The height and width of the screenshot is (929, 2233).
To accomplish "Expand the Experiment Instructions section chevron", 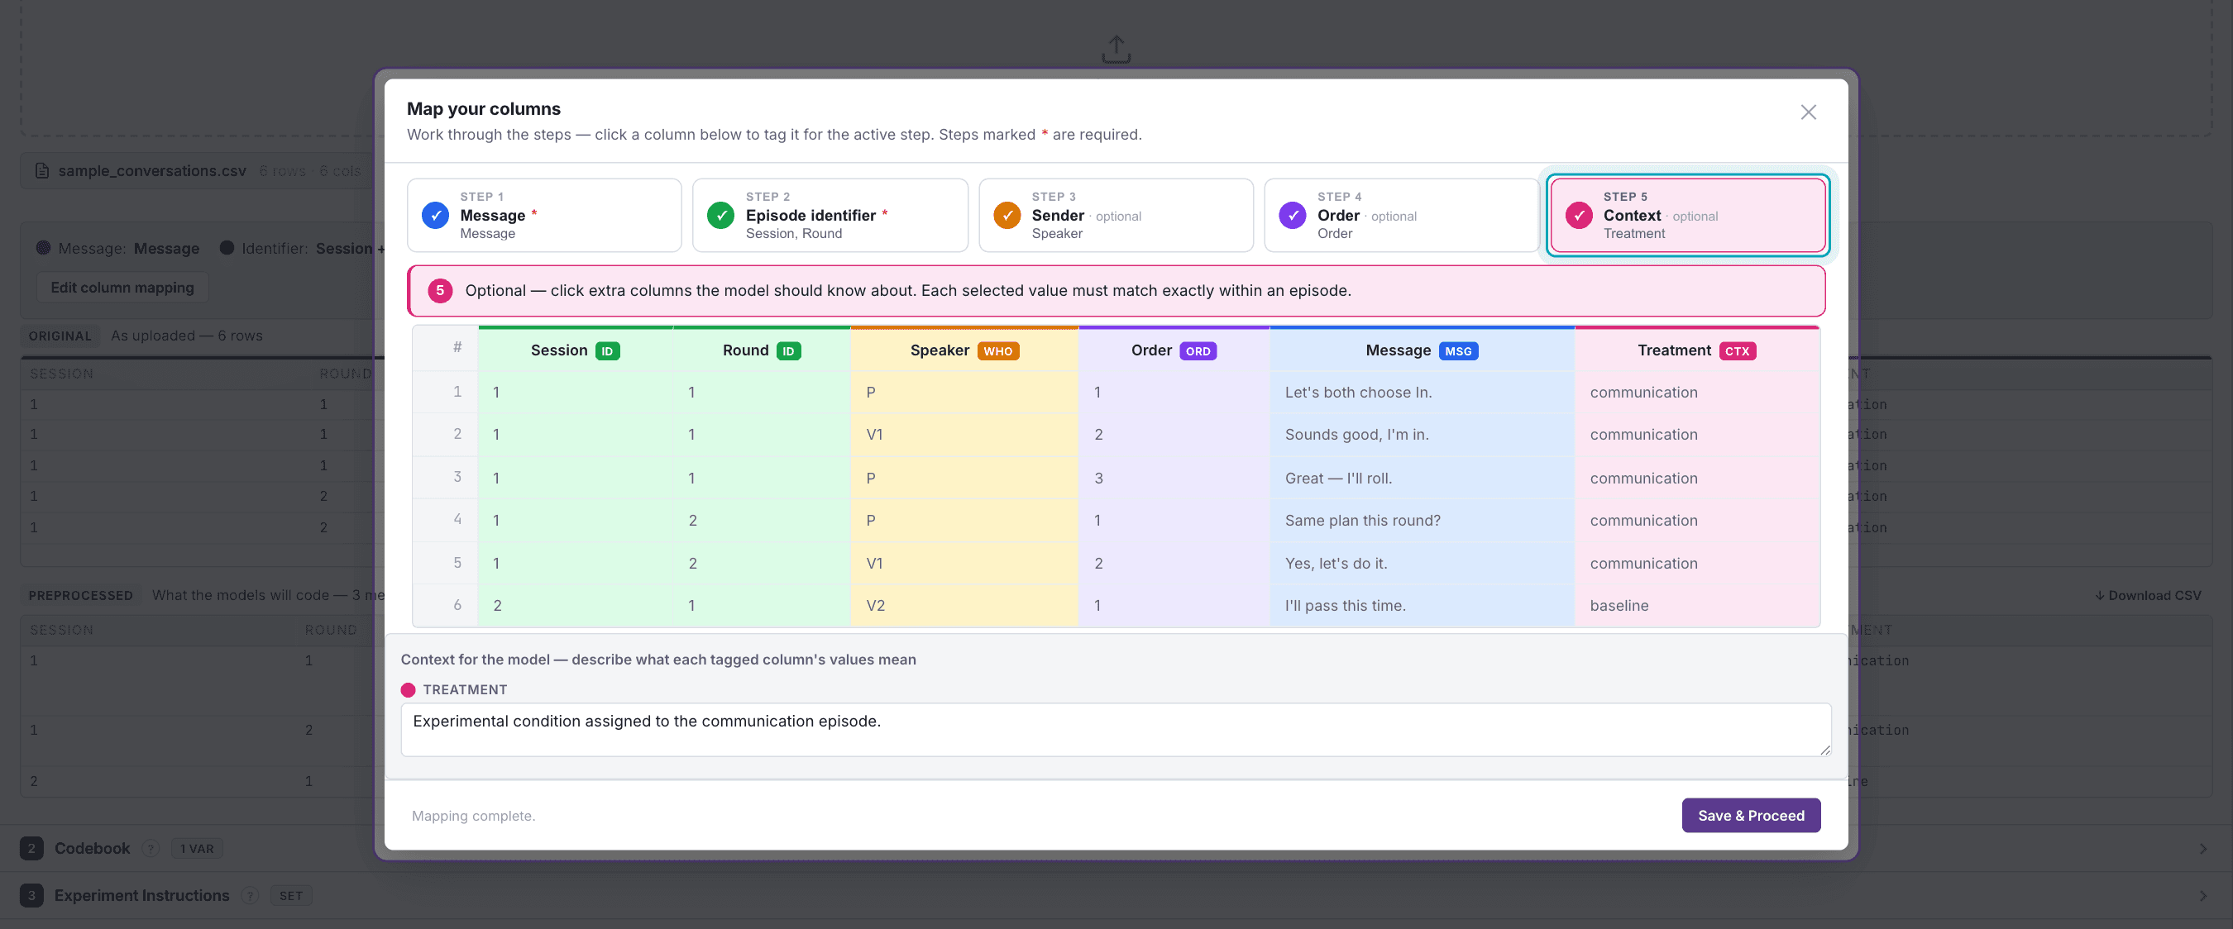I will tap(2202, 895).
